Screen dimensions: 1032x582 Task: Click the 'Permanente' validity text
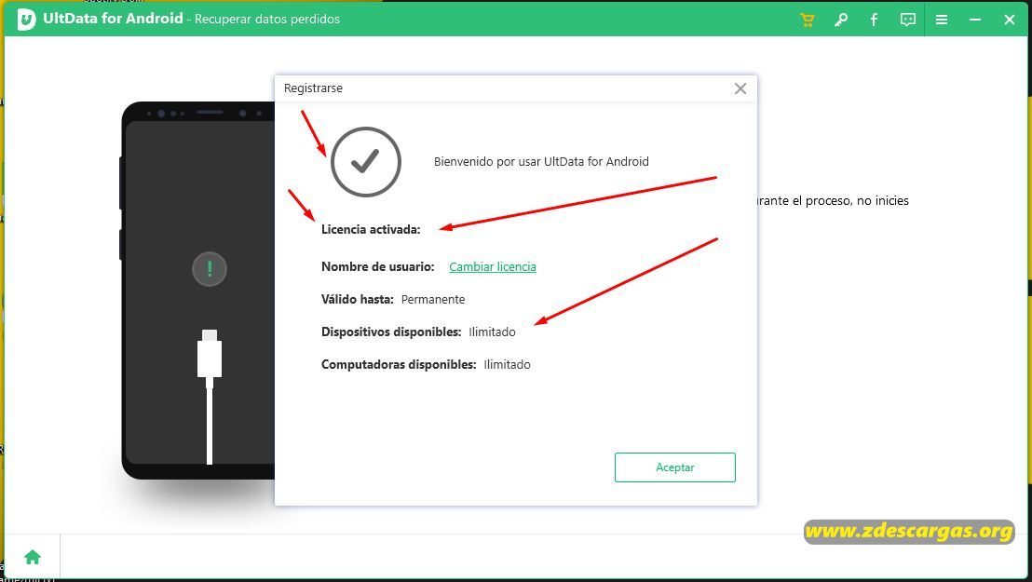pyautogui.click(x=433, y=300)
